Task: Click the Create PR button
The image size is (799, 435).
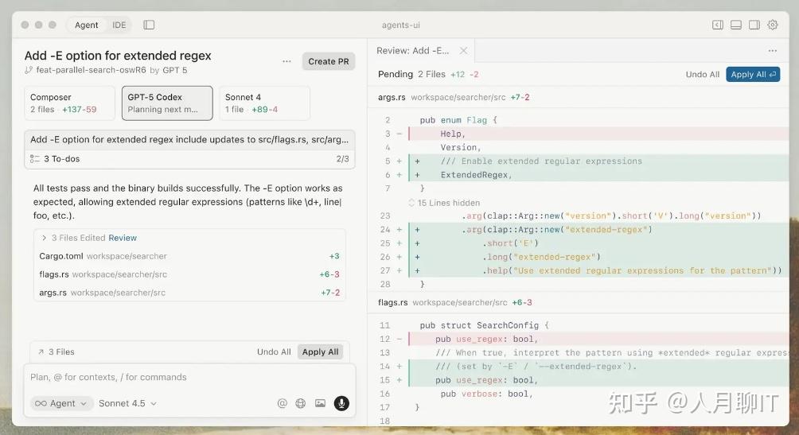Action: tap(328, 61)
